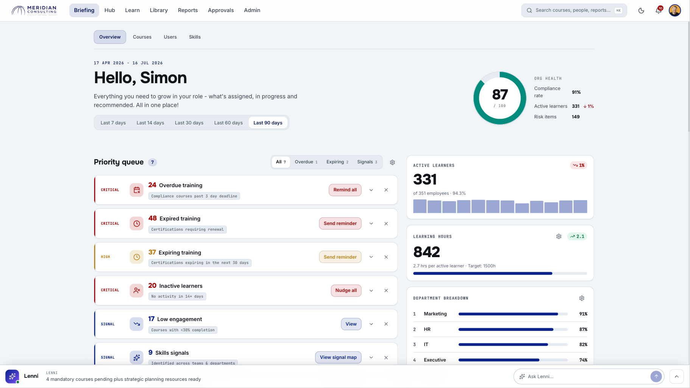Open Library from top navigation
Viewport: 690px width, 388px height.
pyautogui.click(x=159, y=10)
